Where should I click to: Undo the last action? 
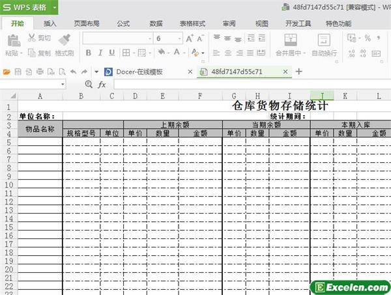pos(73,72)
